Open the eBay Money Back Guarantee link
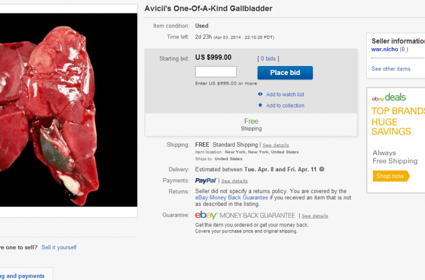Screen dimensions: 425x280 click(x=231, y=198)
